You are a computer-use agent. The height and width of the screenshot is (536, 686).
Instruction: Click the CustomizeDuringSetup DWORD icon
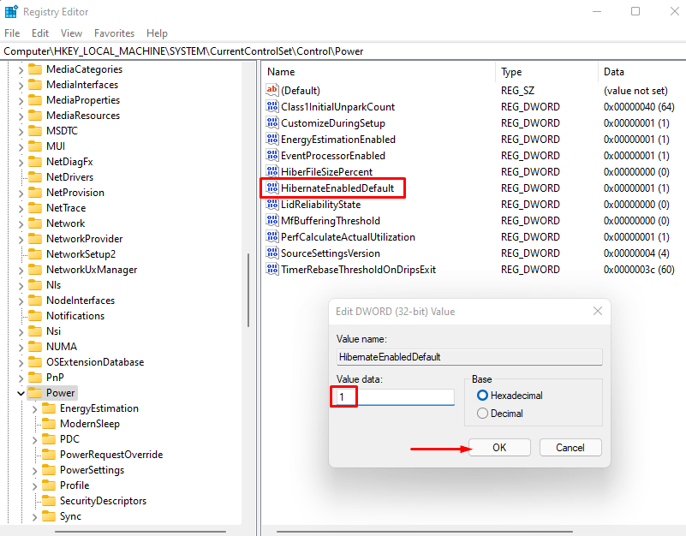tap(271, 122)
